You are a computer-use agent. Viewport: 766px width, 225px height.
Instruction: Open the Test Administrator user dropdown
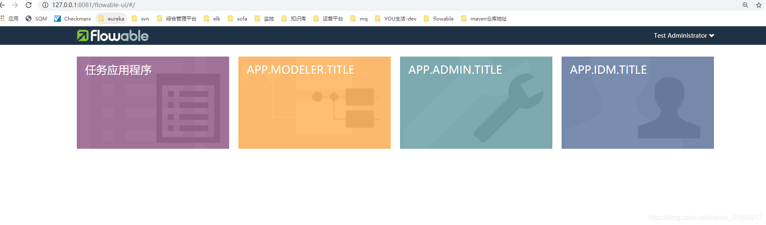pos(684,36)
